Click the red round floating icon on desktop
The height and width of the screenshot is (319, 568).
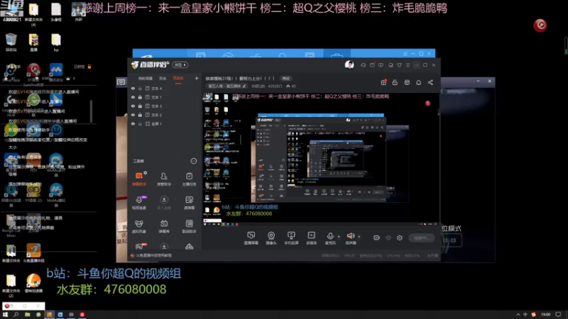[540, 25]
